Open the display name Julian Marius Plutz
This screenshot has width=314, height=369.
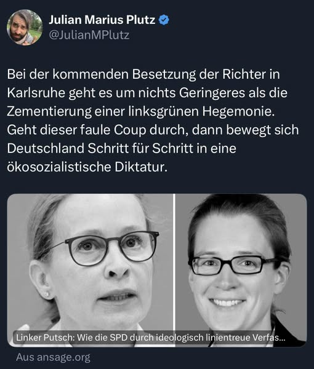pos(102,20)
